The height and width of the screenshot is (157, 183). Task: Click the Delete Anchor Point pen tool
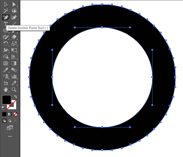[x=5, y=17]
